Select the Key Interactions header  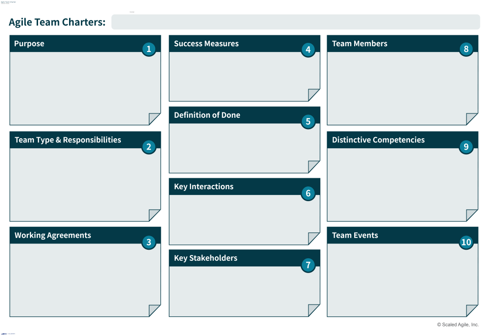(204, 187)
